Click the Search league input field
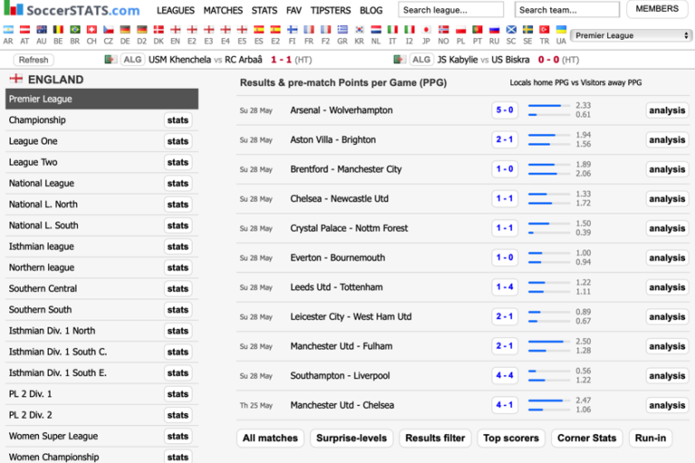The height and width of the screenshot is (463, 695). (451, 10)
